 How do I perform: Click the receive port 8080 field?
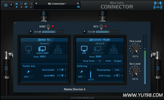[x=109, y=57]
